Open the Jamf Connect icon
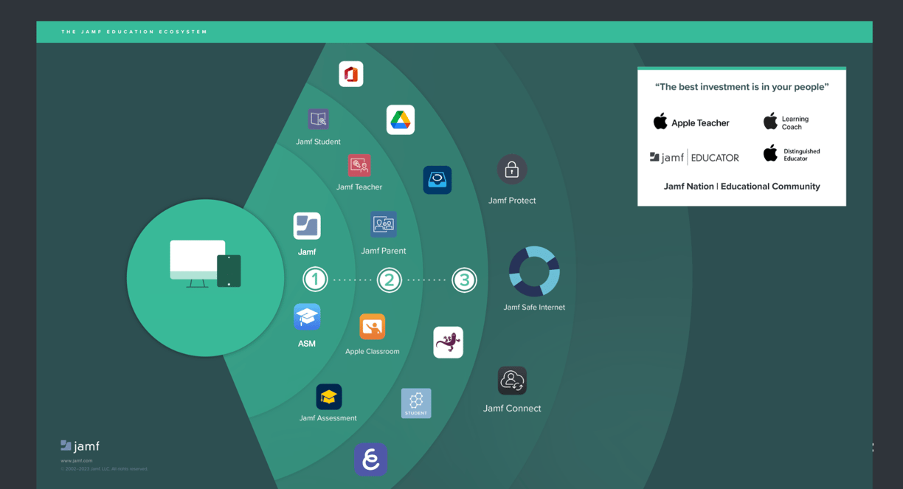 pos(512,381)
